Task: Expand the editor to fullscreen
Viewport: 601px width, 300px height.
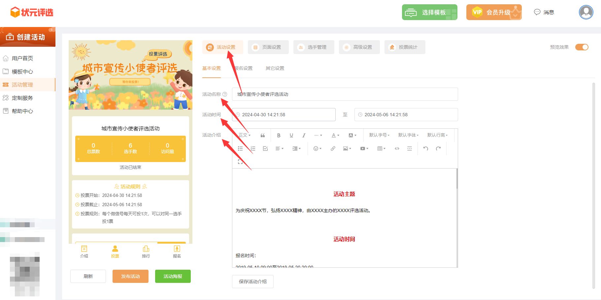Action: click(240, 162)
